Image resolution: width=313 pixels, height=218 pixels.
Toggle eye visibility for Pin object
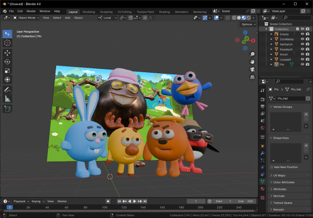pyautogui.click(x=303, y=65)
